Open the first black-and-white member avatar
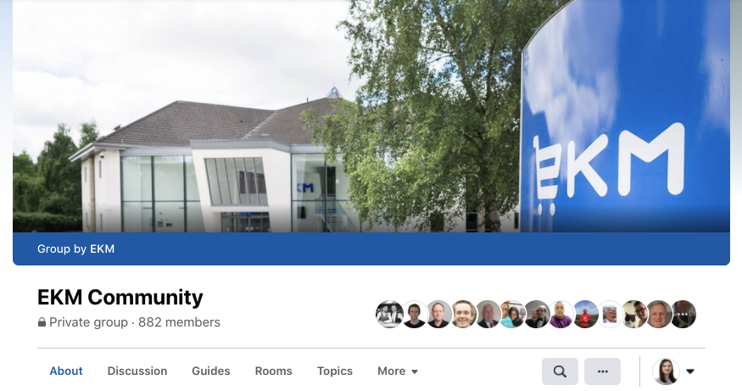 (389, 315)
